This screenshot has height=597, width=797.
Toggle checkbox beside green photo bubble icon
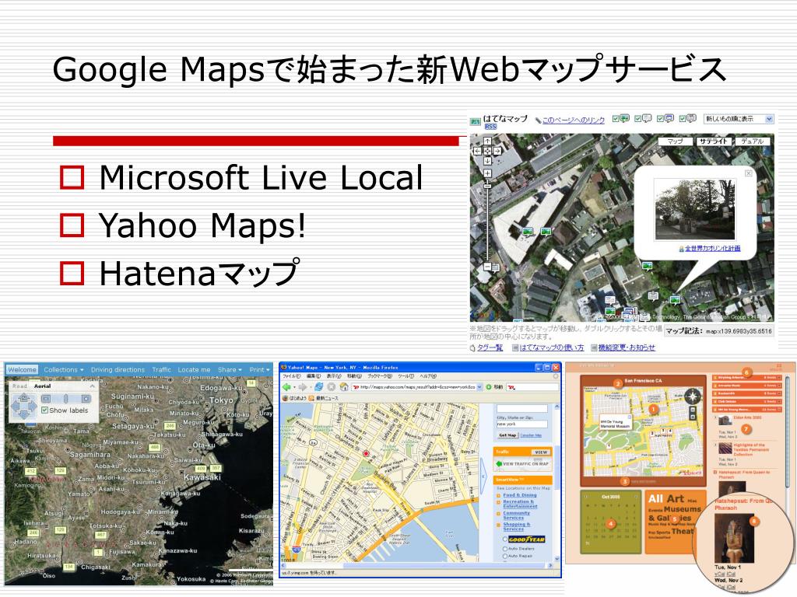pos(616,119)
